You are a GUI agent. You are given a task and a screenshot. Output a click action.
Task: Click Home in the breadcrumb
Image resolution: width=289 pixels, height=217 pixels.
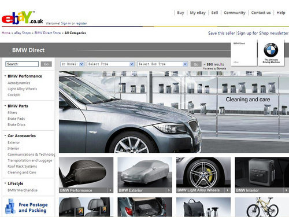click(6, 33)
